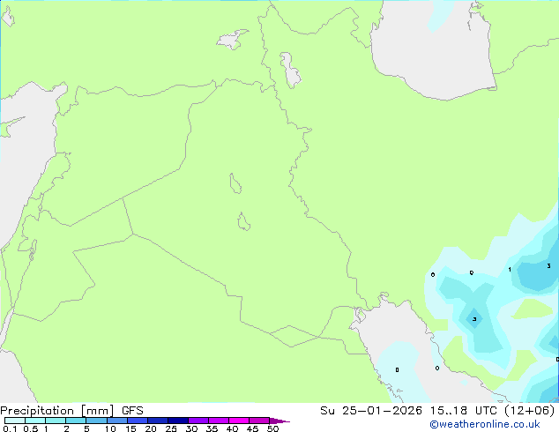Select the 45–50 mm legend color swatch

click(x=259, y=421)
